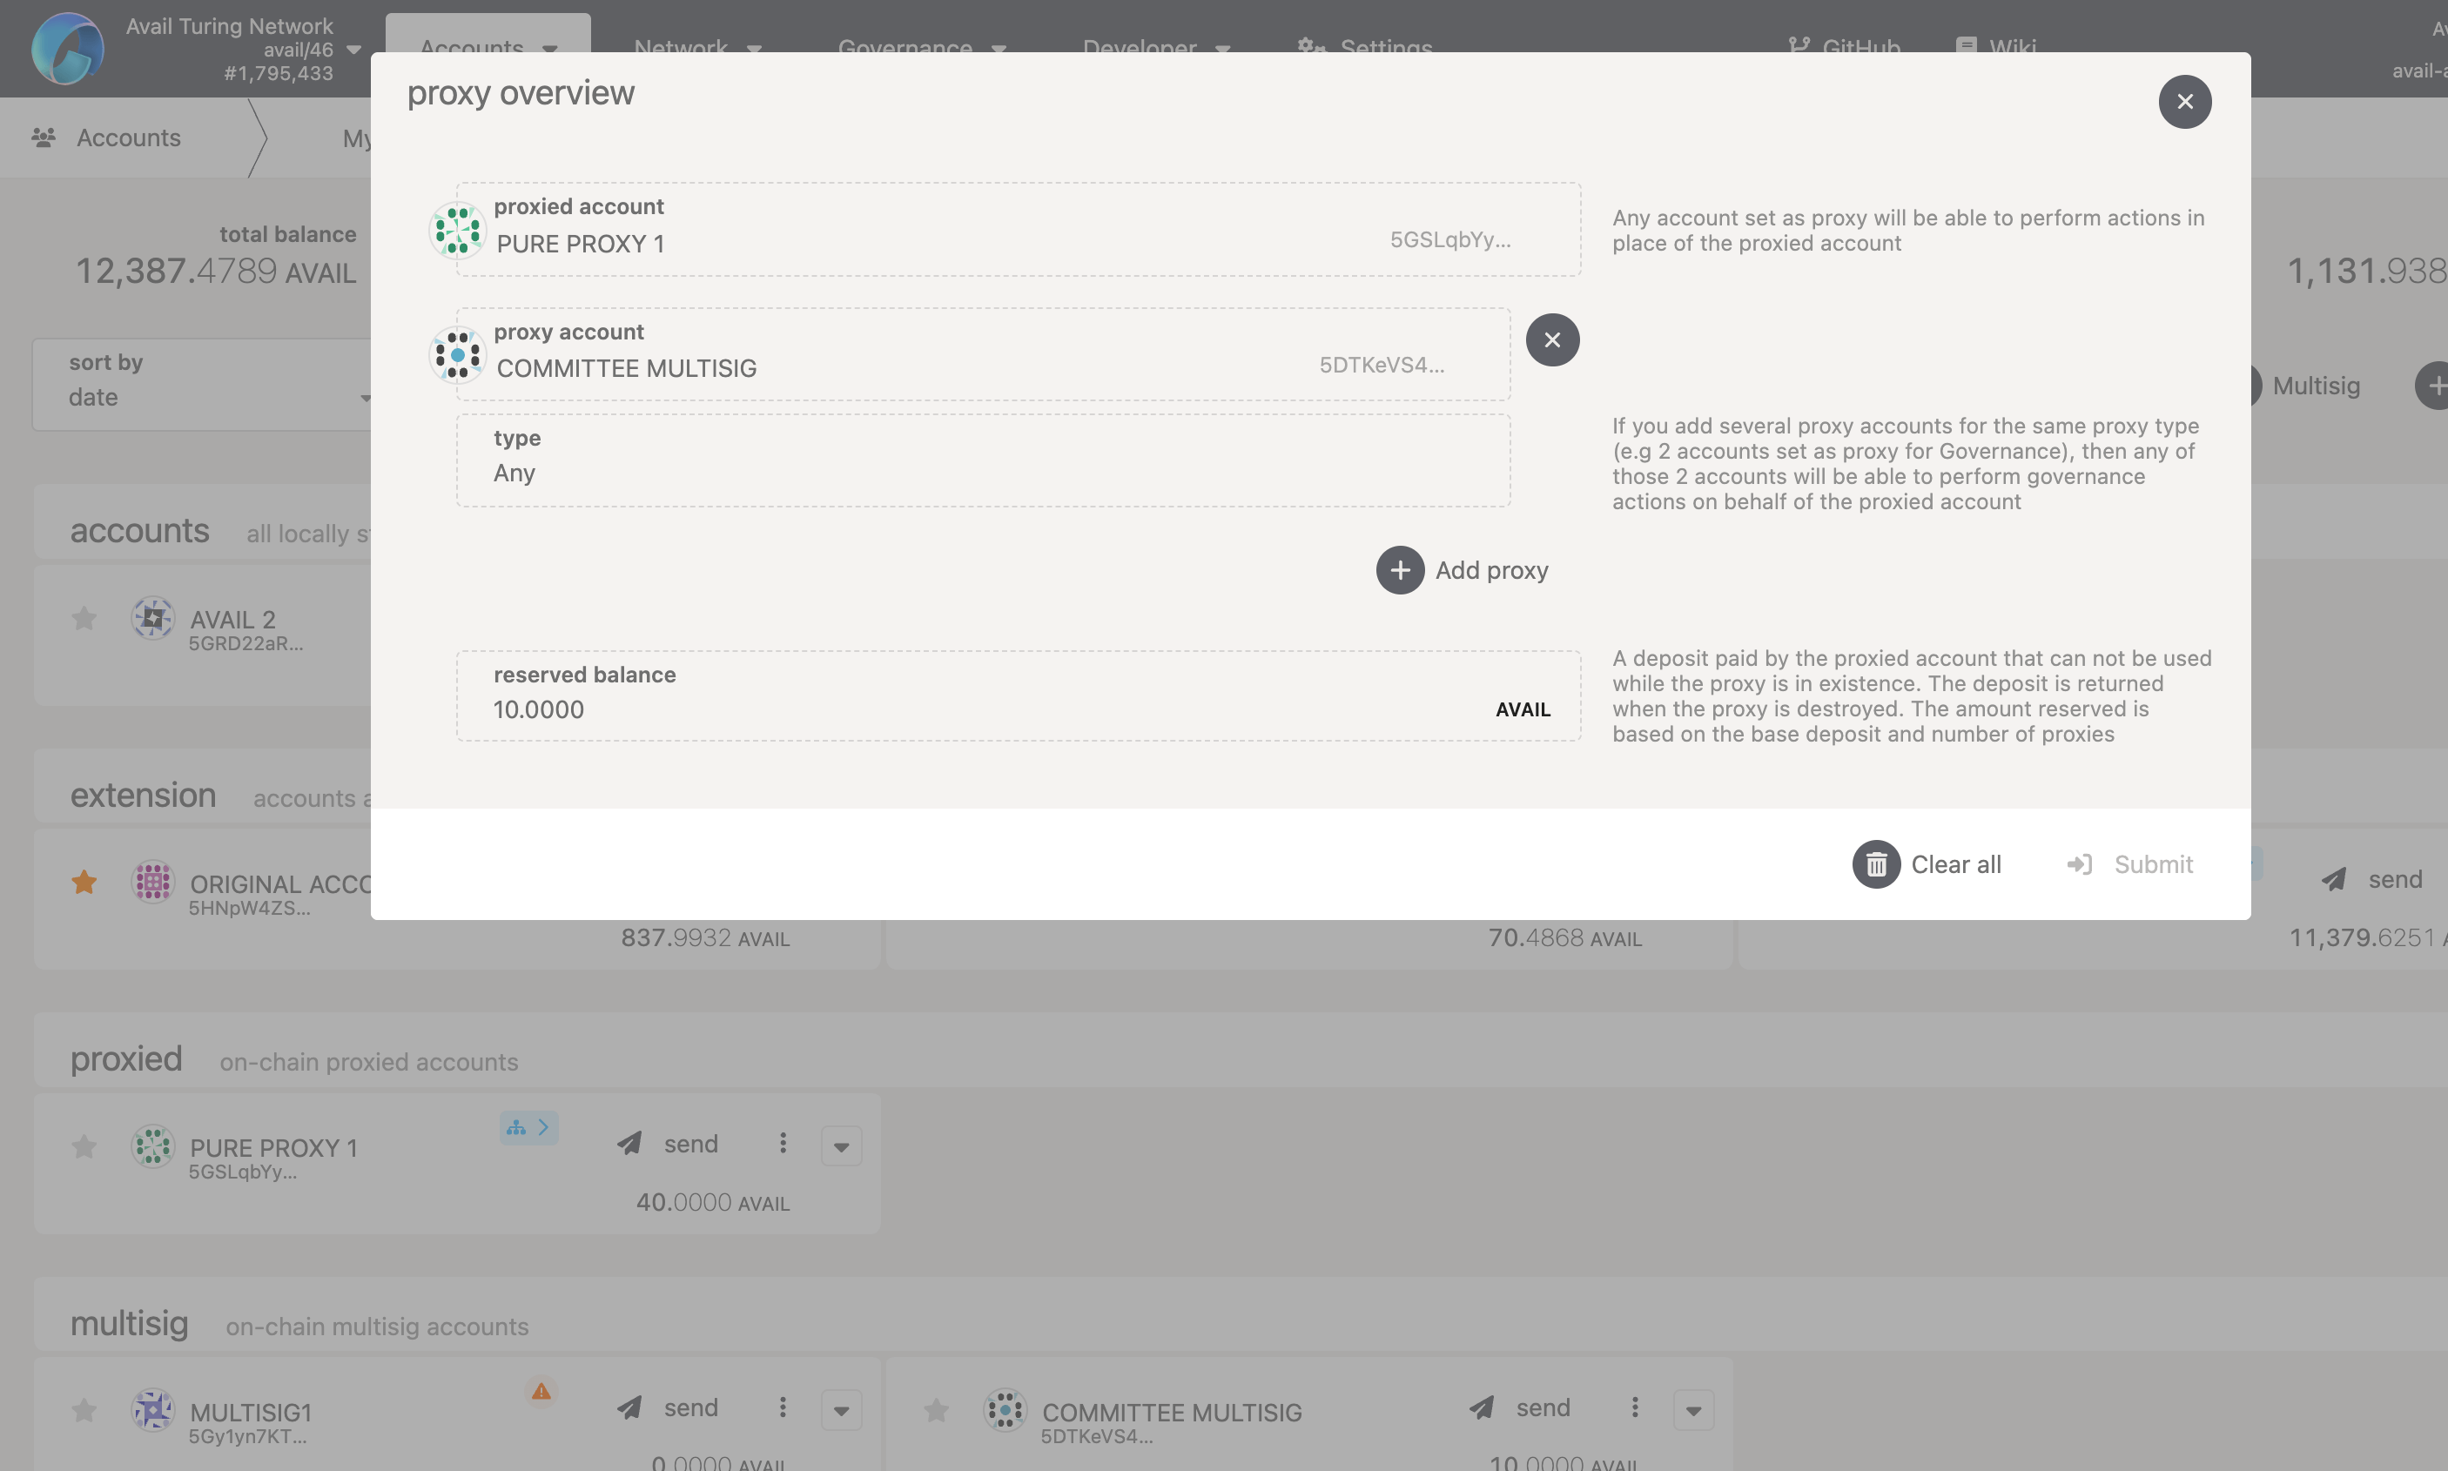
Task: Open proxy badge on PURE PROXY 1 row
Action: (528, 1128)
